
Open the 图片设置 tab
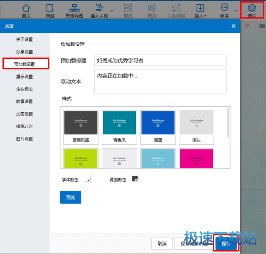(x=25, y=139)
